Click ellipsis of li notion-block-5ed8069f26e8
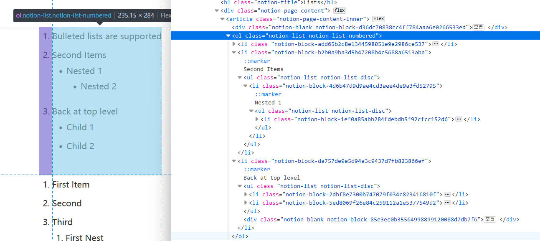 click(447, 203)
